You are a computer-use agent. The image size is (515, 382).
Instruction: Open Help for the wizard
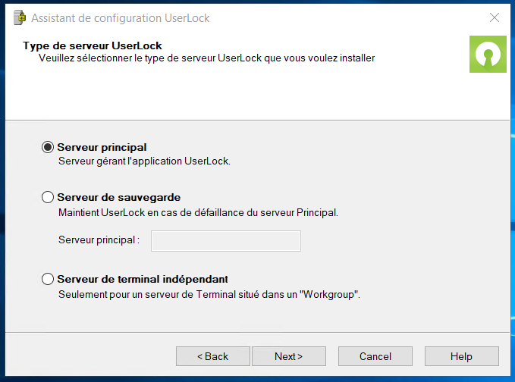(x=461, y=356)
